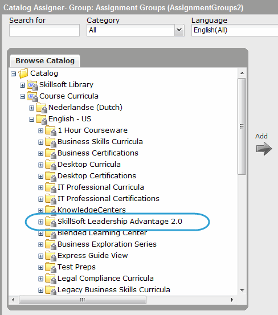Click the Test Preps folder icon
278x315 pixels.
pos(51,267)
